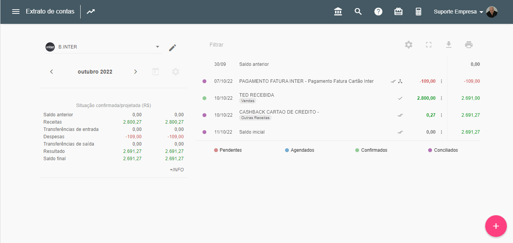Print the account statement
Viewport: 513px width, 243px height.
pyautogui.click(x=469, y=45)
